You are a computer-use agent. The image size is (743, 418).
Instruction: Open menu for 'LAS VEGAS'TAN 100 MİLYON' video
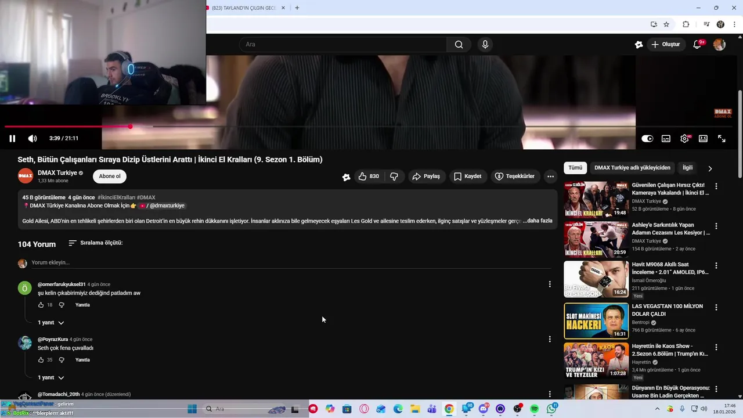click(x=716, y=307)
